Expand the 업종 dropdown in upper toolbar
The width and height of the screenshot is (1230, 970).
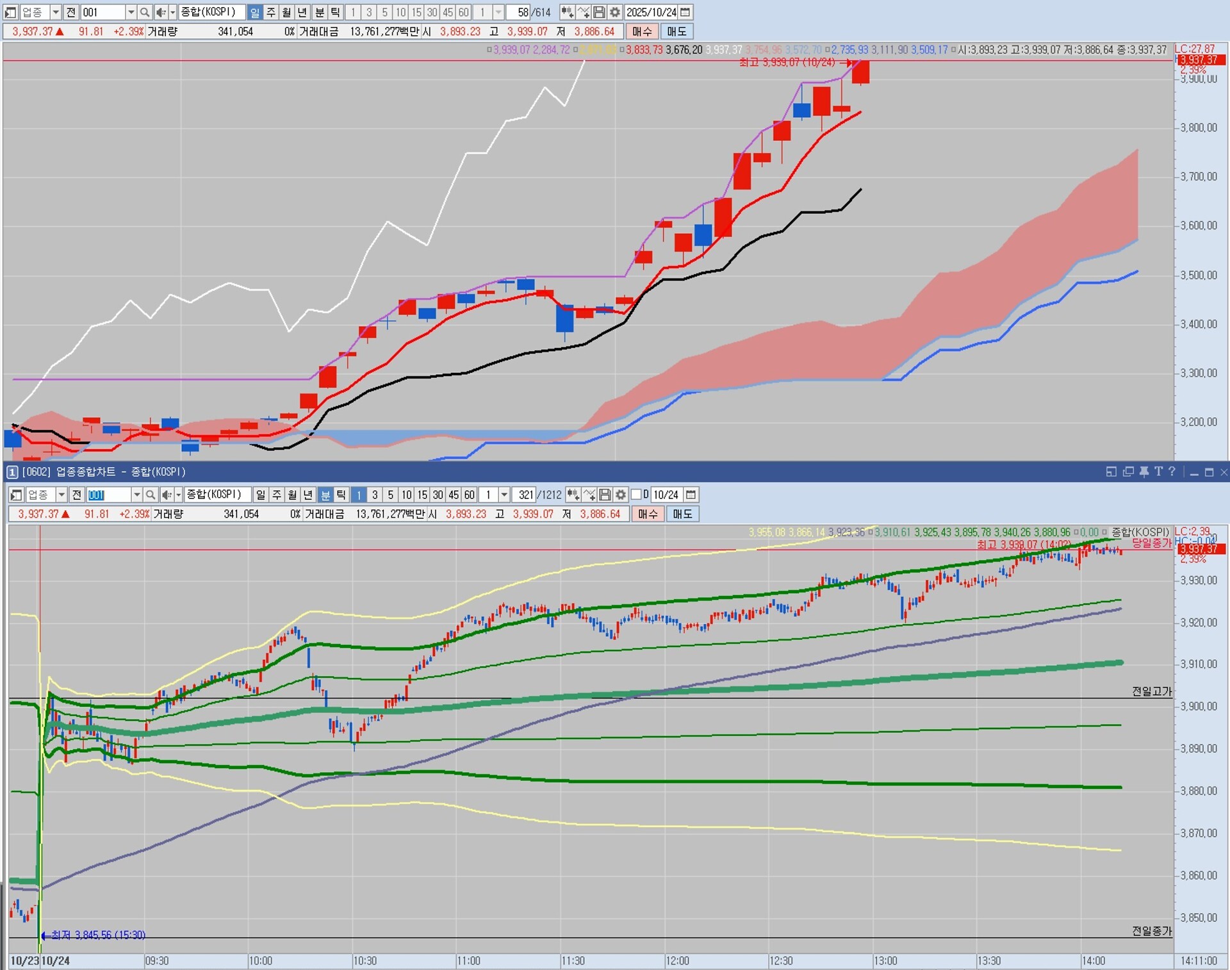(x=56, y=12)
